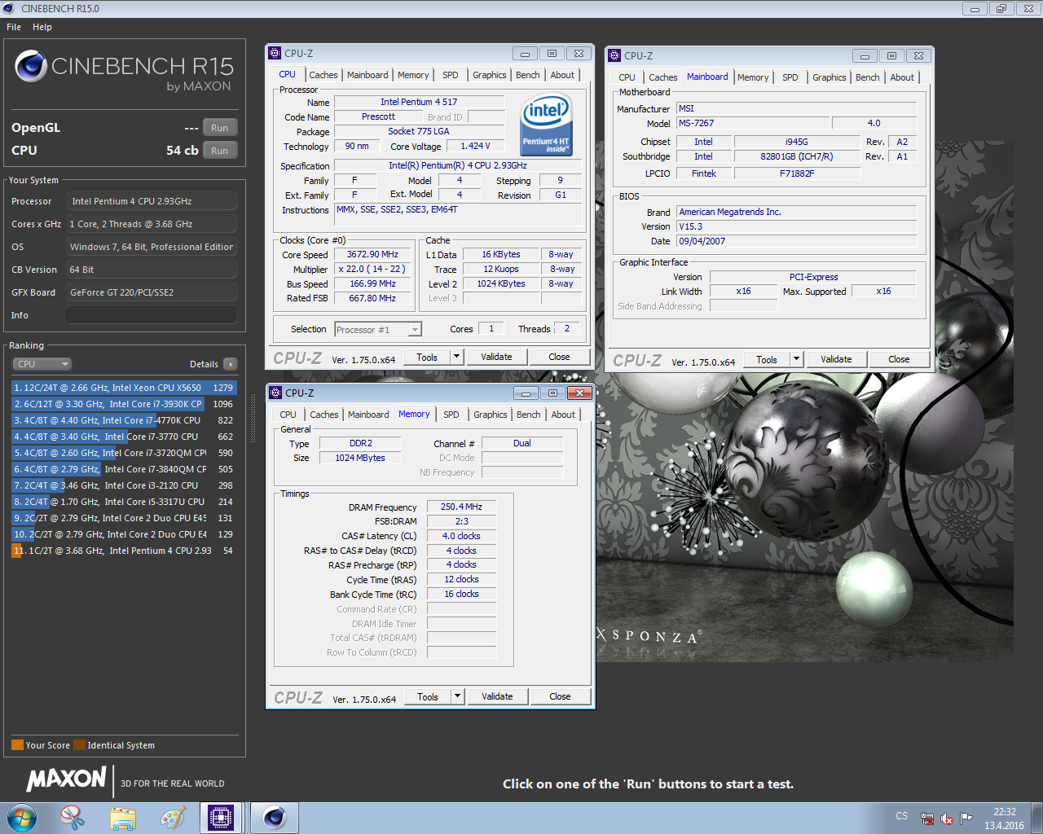Image resolution: width=1043 pixels, height=834 pixels.
Task: Click Close button in Mainboard window
Action: coord(899,359)
